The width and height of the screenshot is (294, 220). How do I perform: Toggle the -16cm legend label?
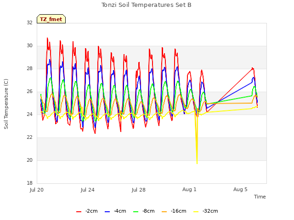point(179,211)
